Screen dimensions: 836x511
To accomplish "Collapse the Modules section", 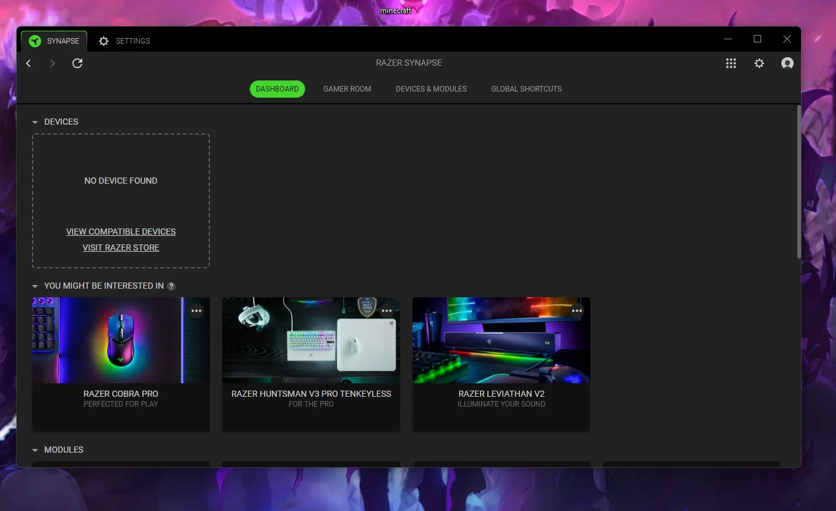I will [x=35, y=450].
